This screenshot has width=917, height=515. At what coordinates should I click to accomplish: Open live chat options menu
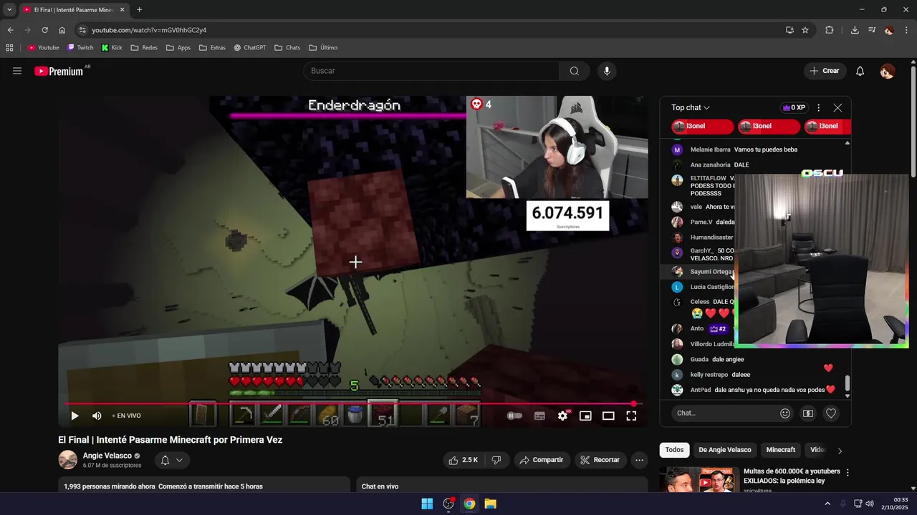pyautogui.click(x=818, y=108)
